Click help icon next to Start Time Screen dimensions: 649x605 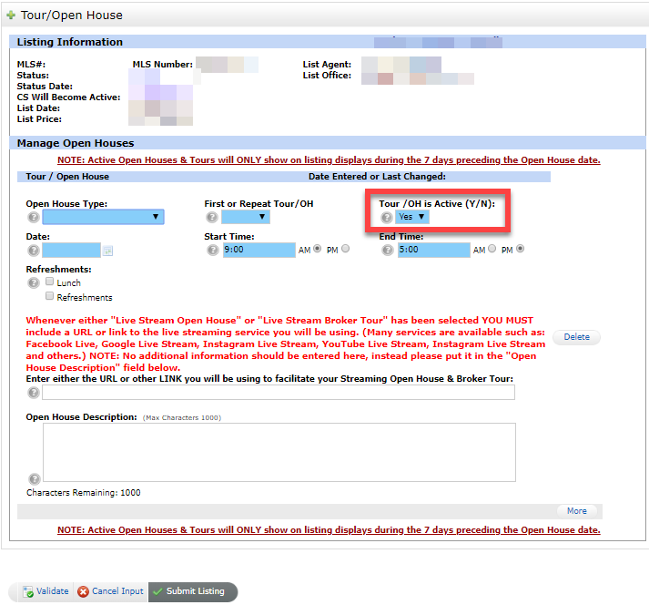212,250
